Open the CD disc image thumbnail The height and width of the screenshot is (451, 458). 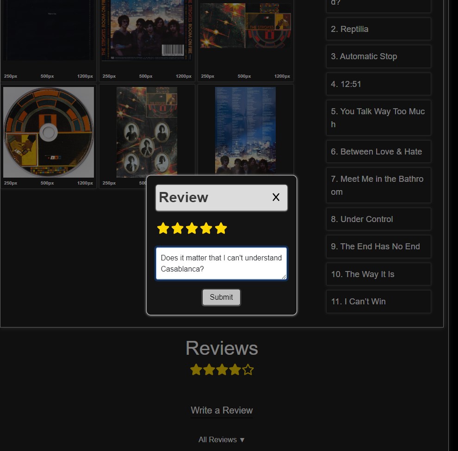tap(49, 132)
